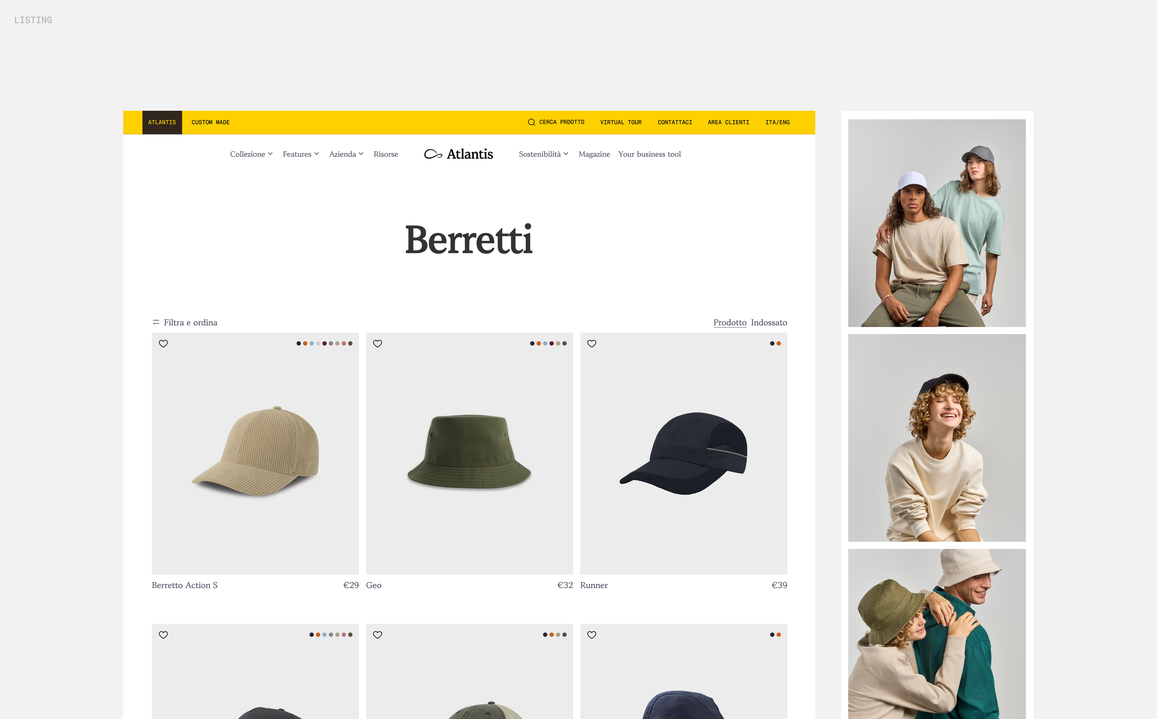Click the search magnifier icon

(x=531, y=122)
